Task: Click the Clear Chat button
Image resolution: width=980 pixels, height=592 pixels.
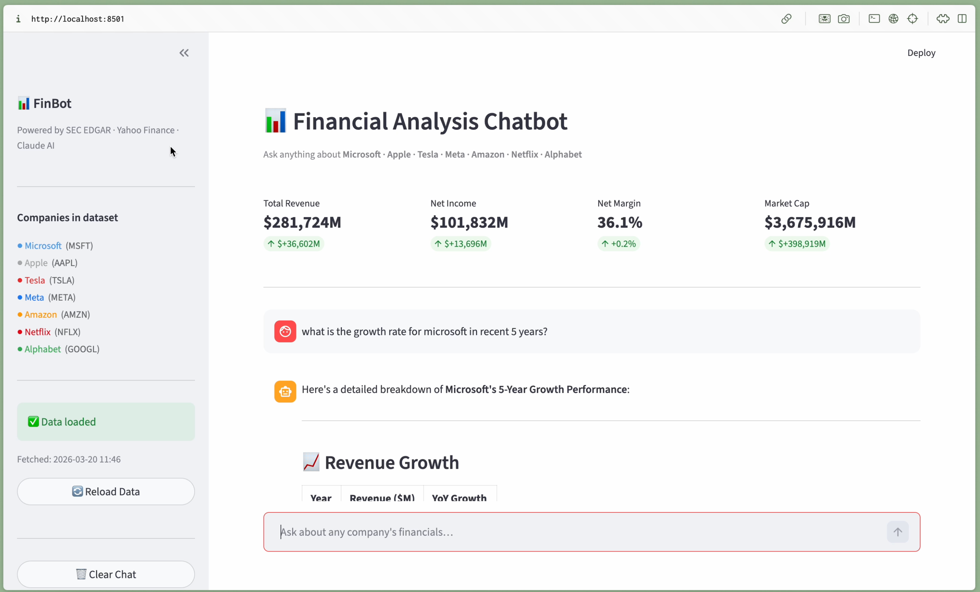Action: click(106, 574)
